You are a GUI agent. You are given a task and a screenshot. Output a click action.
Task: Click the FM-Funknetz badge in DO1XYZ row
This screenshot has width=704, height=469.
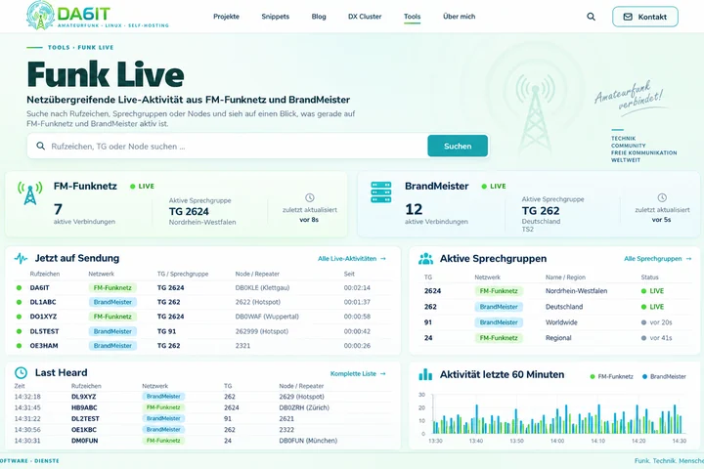click(x=112, y=317)
